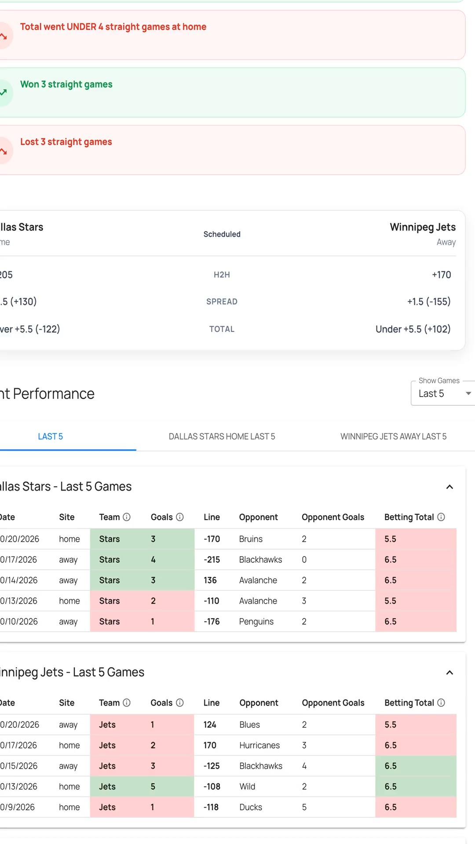Viewport: 475px width, 844px height.
Task: Select Jets H2H odds +170
Action: 441,275
